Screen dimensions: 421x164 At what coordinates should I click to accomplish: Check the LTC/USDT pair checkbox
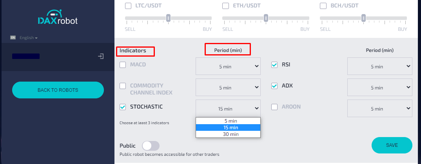coord(128,5)
